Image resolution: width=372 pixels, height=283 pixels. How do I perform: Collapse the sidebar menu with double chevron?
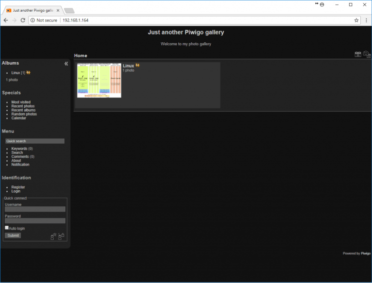(x=66, y=64)
